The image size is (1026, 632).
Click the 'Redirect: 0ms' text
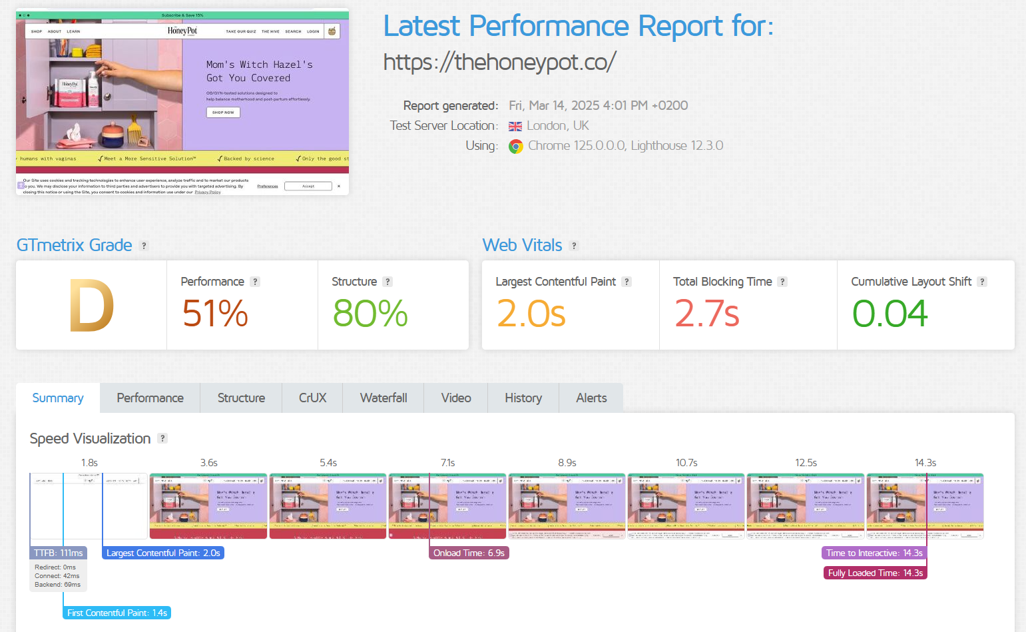[55, 567]
